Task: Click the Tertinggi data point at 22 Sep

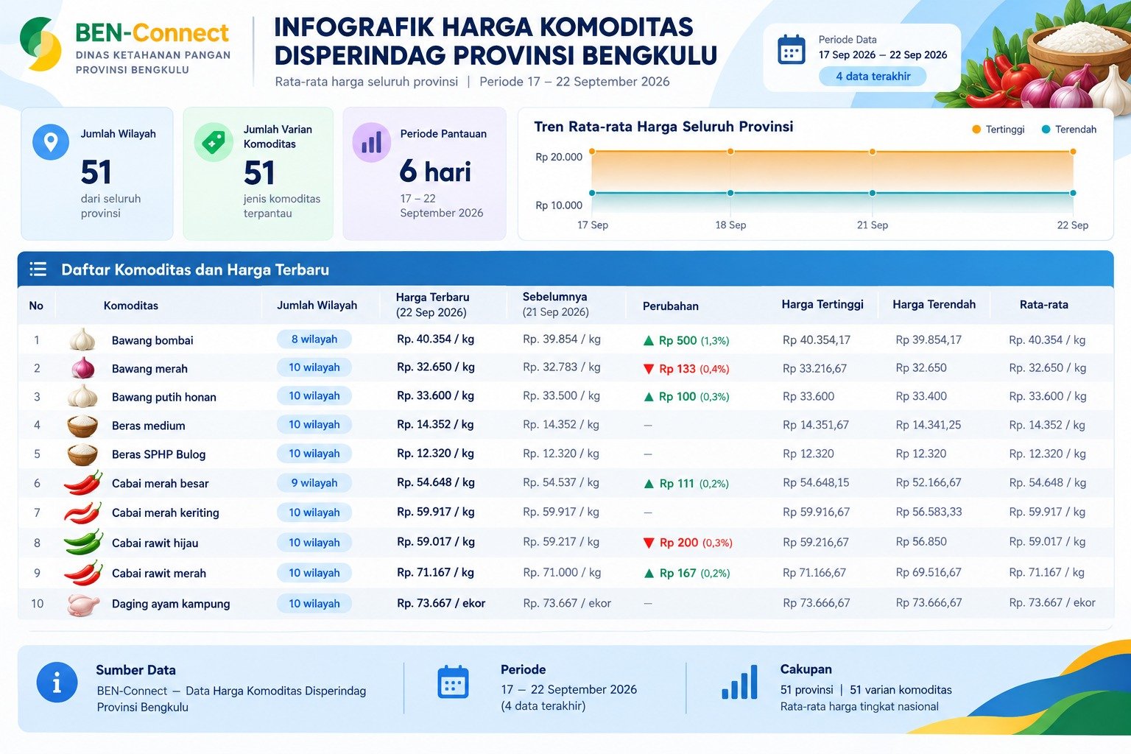Action: point(1073,152)
